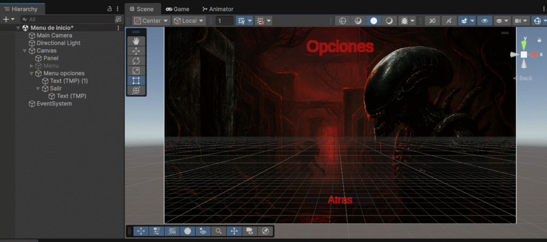Select the Move tool

pos(136,51)
